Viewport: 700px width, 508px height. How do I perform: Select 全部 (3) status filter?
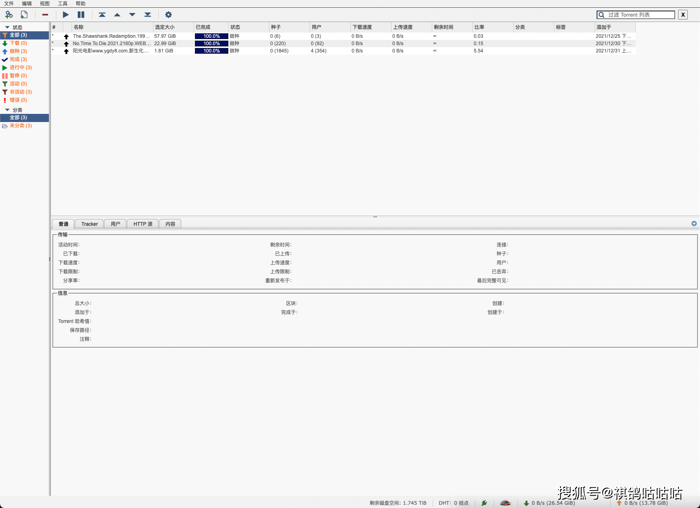pyautogui.click(x=24, y=35)
